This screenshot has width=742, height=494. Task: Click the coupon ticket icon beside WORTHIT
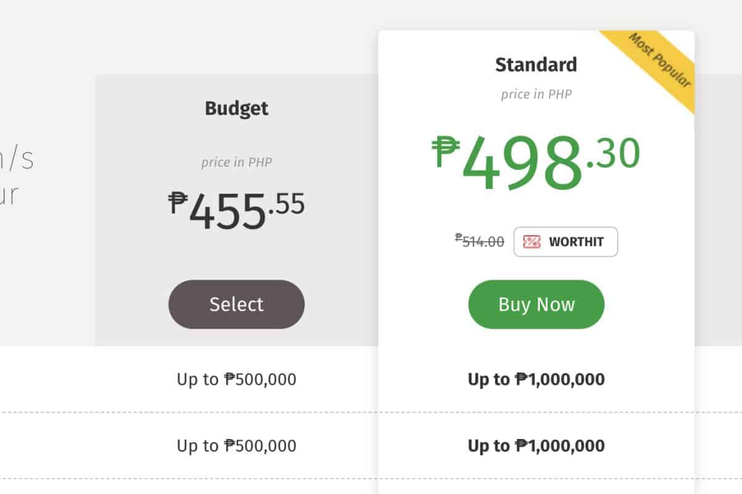point(532,242)
